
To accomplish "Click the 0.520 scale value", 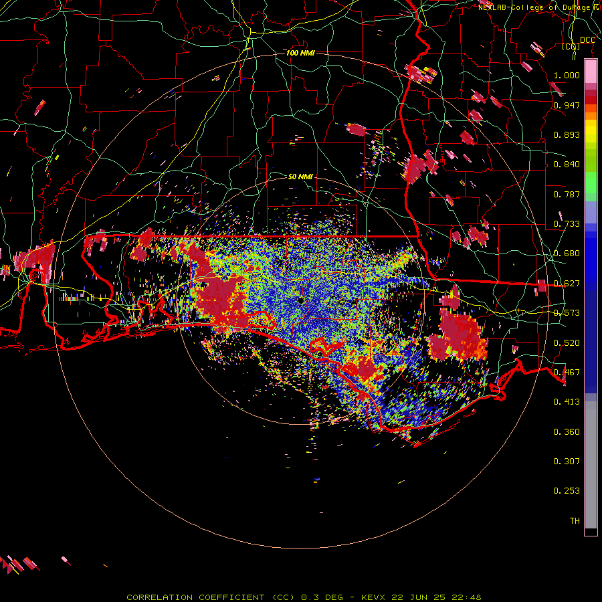I will pos(567,343).
